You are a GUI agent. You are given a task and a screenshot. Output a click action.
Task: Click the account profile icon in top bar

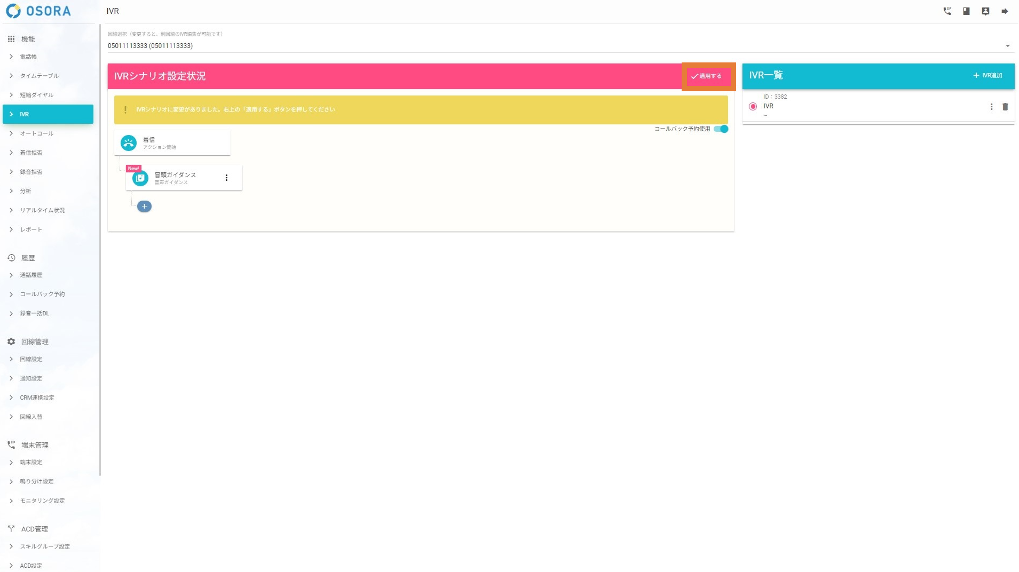(985, 11)
